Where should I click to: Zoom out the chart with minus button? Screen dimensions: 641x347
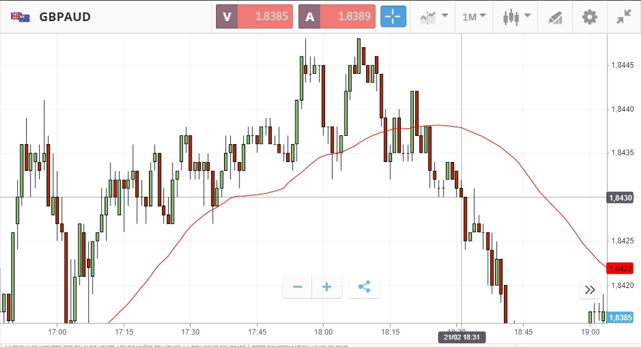coord(297,287)
